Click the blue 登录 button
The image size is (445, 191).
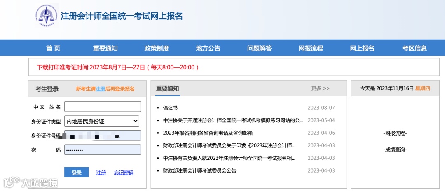click(x=76, y=173)
